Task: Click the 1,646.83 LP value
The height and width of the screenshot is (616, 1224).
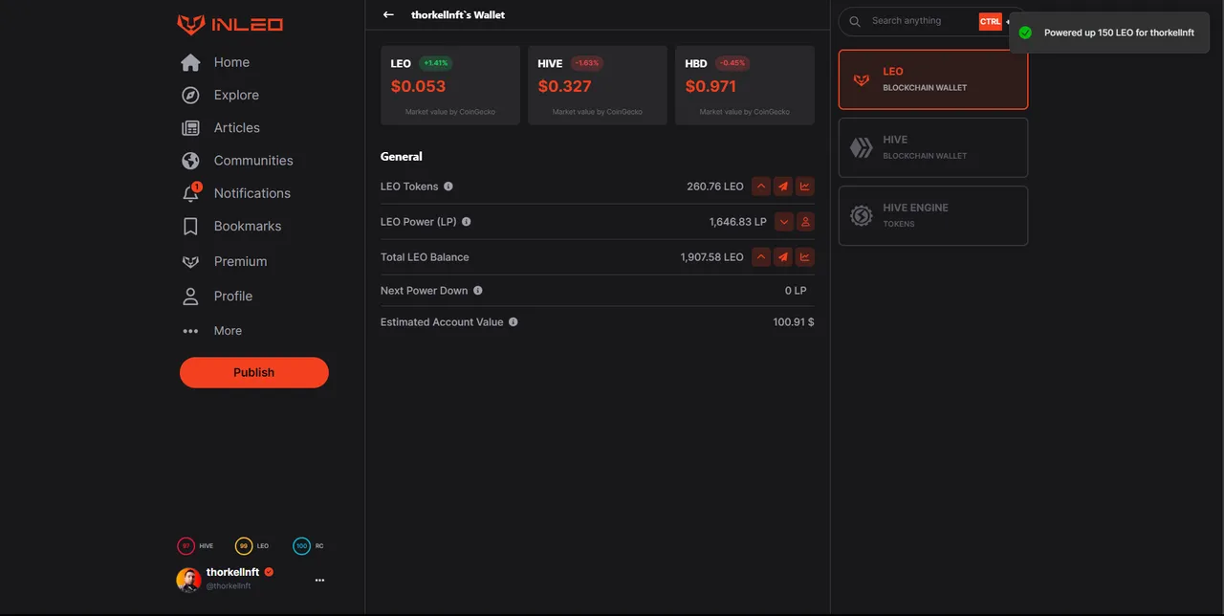Action: click(738, 222)
